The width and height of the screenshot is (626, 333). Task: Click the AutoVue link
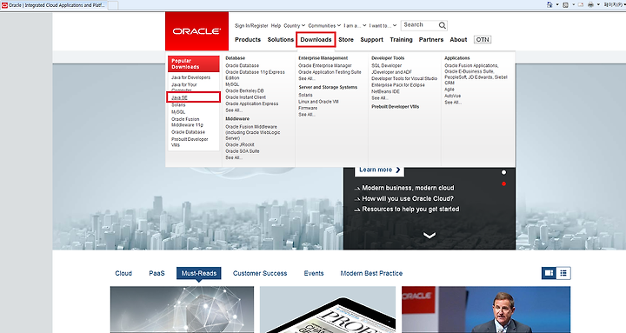click(453, 96)
